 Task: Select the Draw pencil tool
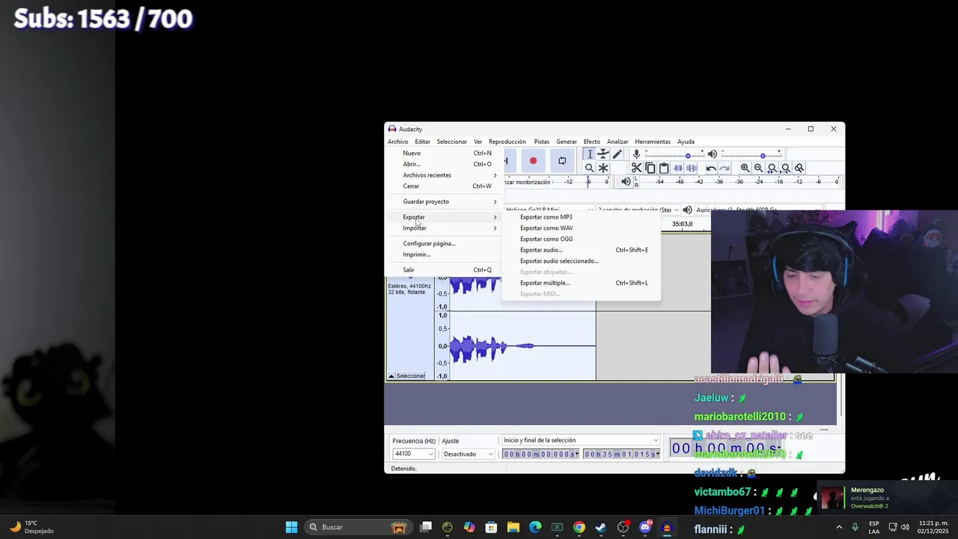pos(617,154)
